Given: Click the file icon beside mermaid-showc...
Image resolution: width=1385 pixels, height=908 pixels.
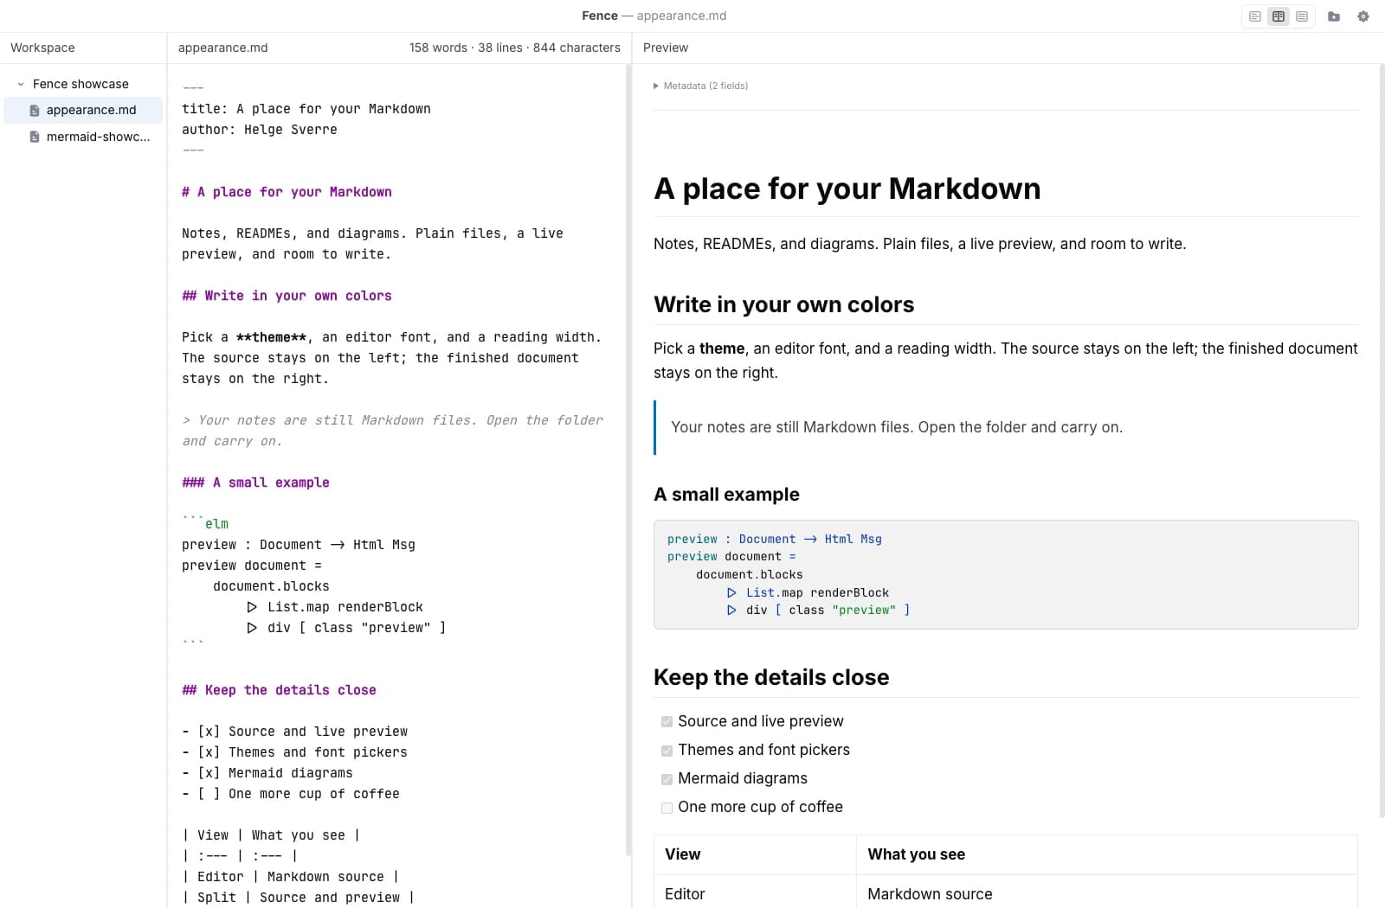Looking at the screenshot, I should coord(35,137).
